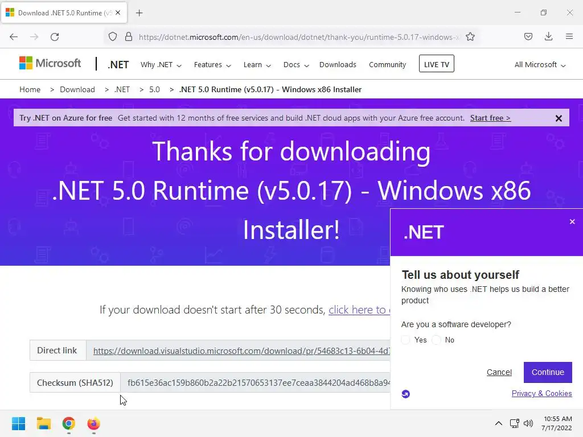The height and width of the screenshot is (437, 583).
Task: Open volume control tray icon
Action: point(528,423)
